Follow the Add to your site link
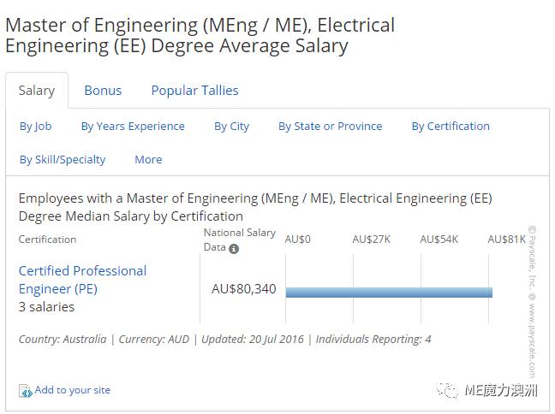Viewport: 555px width, 414px height. click(72, 390)
